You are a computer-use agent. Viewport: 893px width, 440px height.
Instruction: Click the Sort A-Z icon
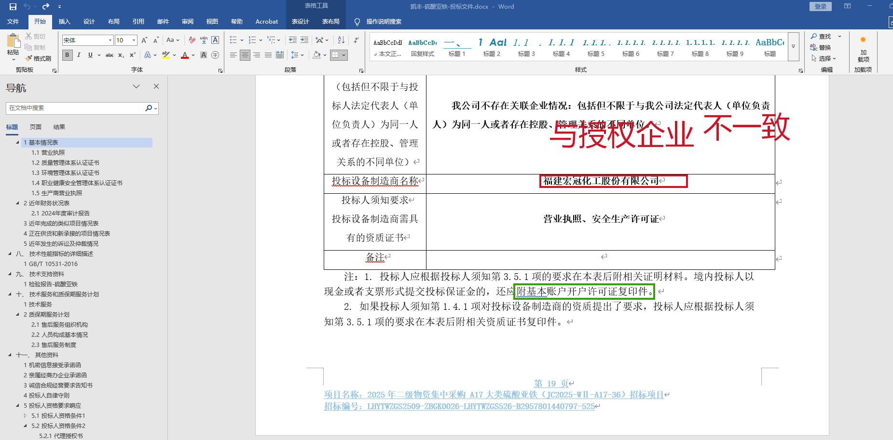click(x=341, y=40)
